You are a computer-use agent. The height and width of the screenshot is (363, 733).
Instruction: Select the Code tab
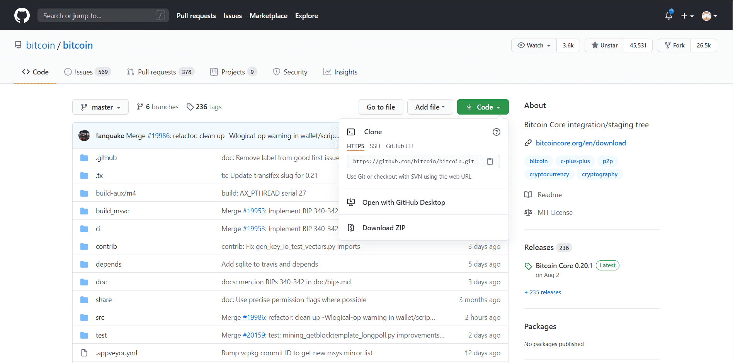[x=35, y=72]
